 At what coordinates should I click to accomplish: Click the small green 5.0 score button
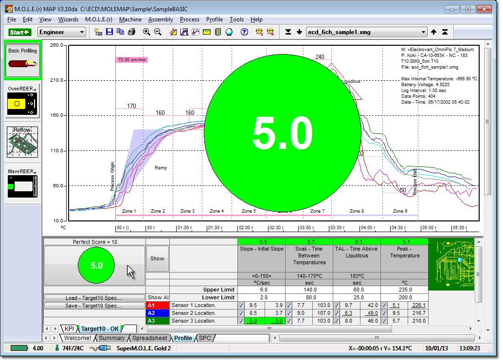click(94, 265)
